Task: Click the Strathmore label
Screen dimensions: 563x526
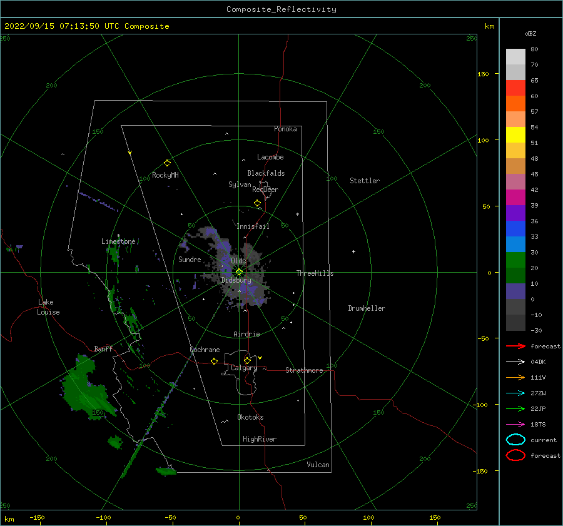Action: tap(304, 370)
